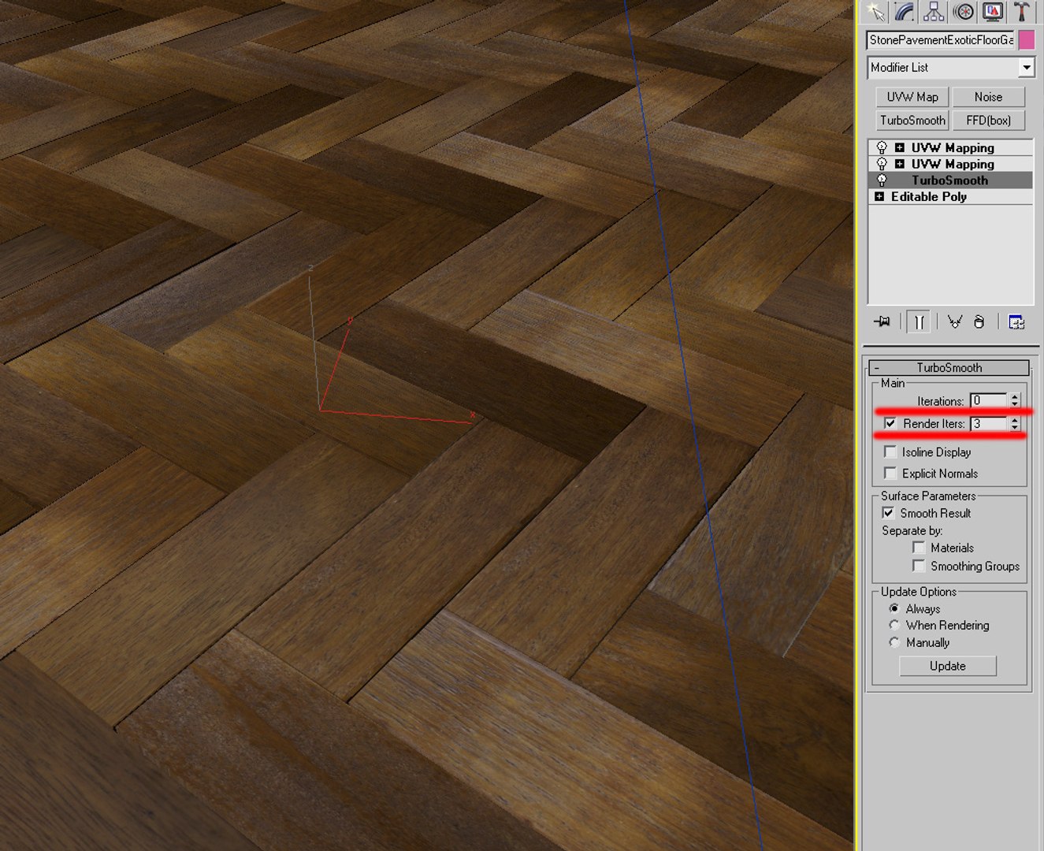The image size is (1044, 851).
Task: Toggle the Render Iters checkbox
Action: click(x=890, y=424)
